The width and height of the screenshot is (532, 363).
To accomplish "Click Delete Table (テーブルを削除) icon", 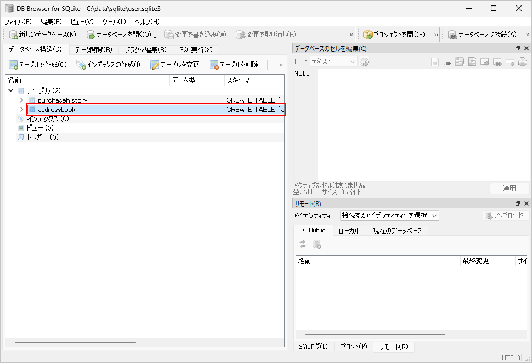I will coord(214,65).
